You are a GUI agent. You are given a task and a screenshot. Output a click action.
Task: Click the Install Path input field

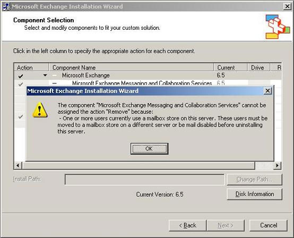[x=144, y=180]
